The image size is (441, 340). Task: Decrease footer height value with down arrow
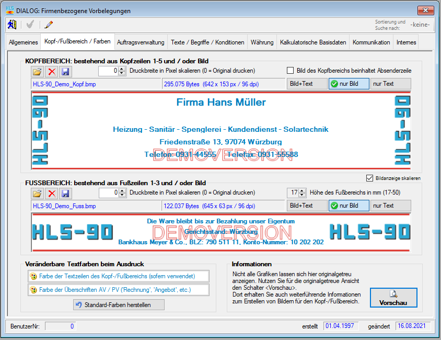(303, 196)
